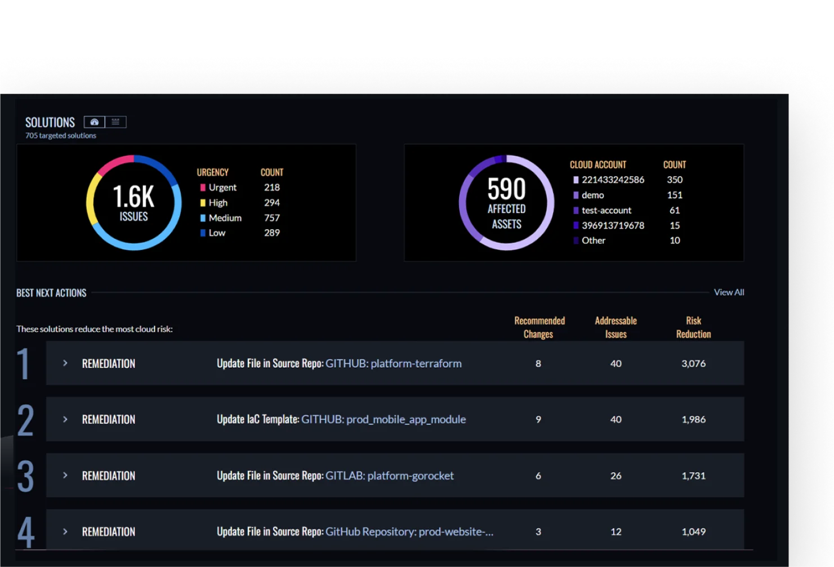834x567 pixels.
Task: Expand the platform-terraform remediation row
Action: [65, 363]
